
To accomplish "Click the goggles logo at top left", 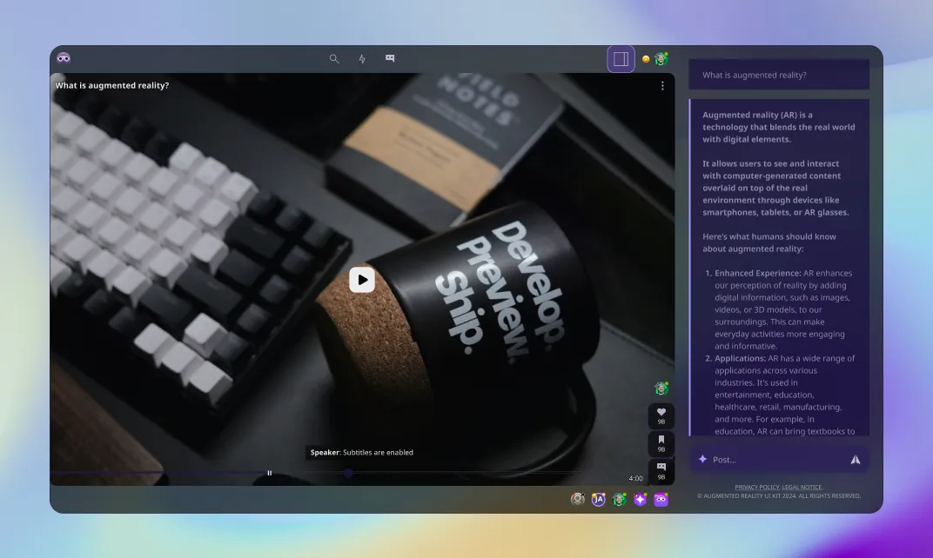I will point(63,58).
